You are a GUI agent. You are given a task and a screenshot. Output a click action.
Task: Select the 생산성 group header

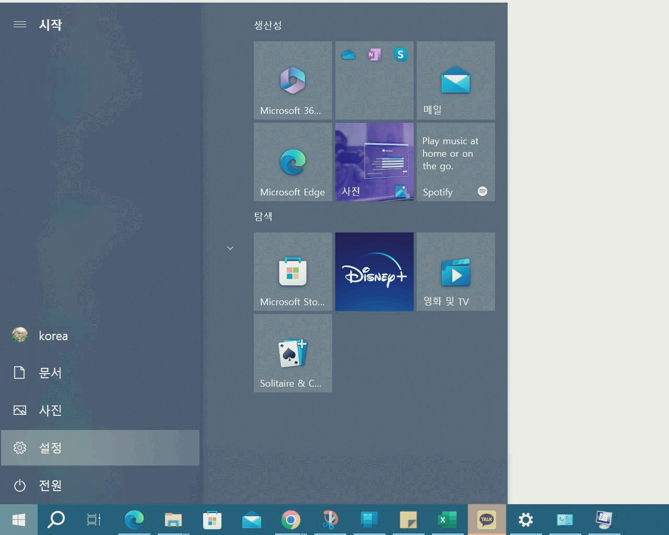[268, 25]
